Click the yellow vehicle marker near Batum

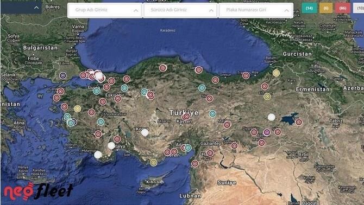pos(276,73)
